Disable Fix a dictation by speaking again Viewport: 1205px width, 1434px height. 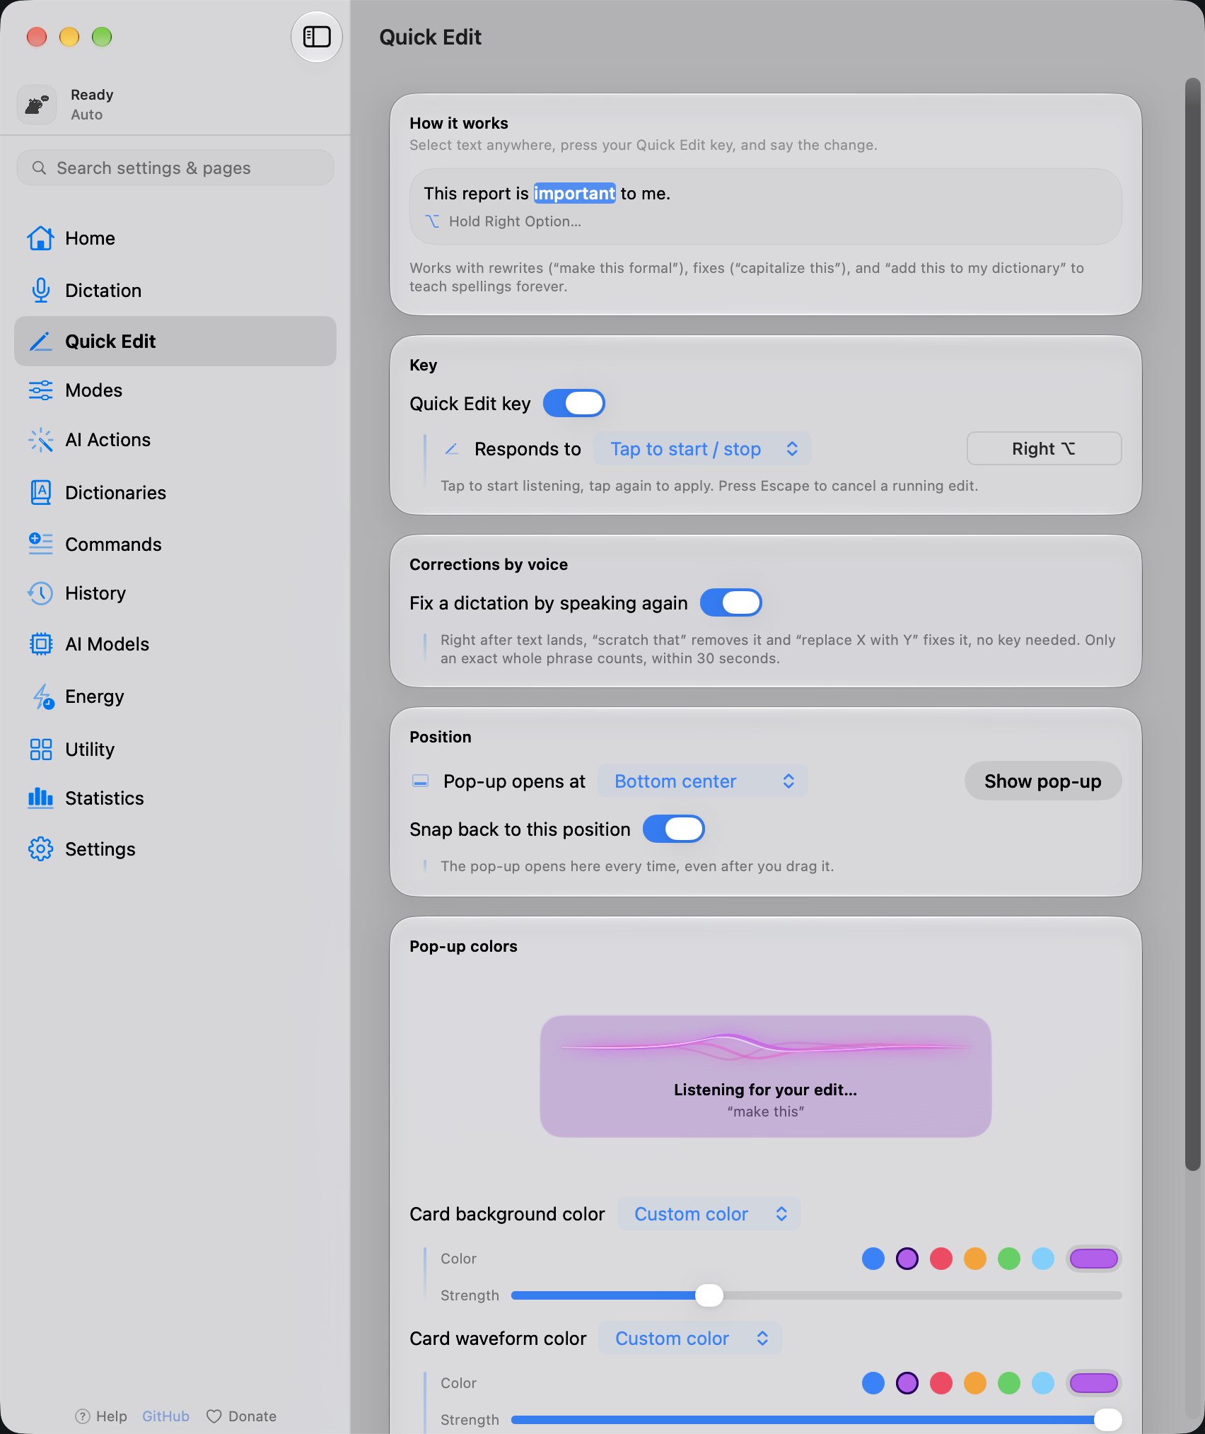coord(730,602)
